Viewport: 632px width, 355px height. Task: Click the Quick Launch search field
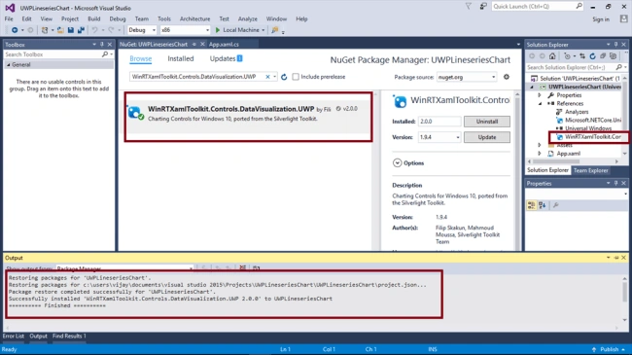click(537, 7)
